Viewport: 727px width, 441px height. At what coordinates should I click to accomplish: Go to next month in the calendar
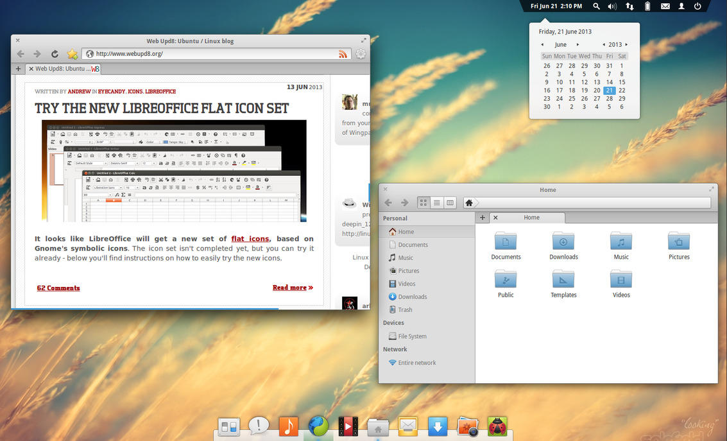pyautogui.click(x=577, y=44)
